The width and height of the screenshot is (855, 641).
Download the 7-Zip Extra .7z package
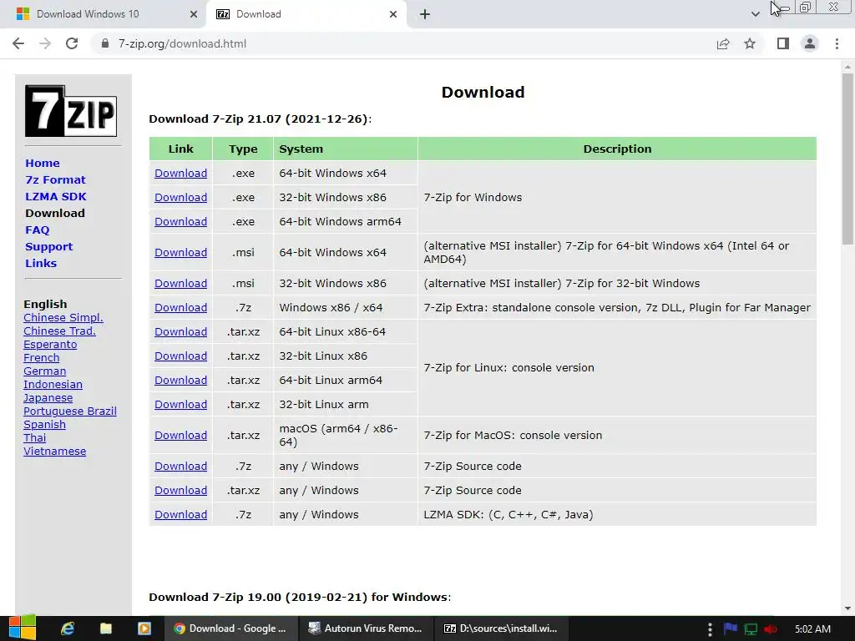180,307
